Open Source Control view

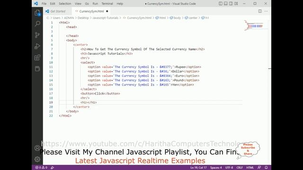[37, 35]
